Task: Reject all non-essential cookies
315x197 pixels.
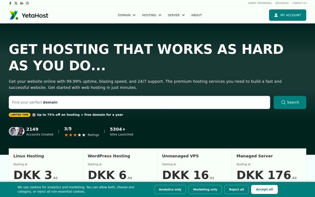Action: pos(236,190)
